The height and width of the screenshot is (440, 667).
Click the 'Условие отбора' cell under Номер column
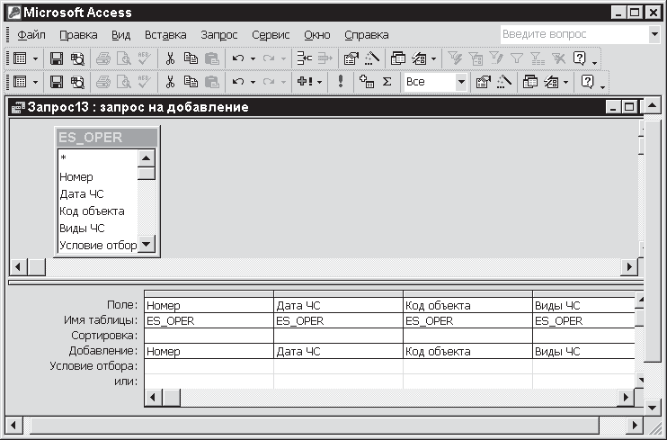click(x=208, y=366)
